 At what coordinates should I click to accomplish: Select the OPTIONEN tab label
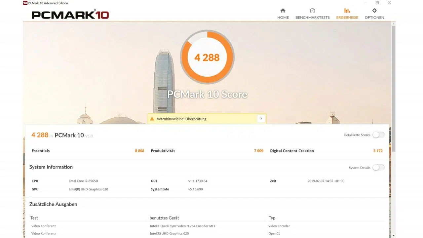pos(374,18)
